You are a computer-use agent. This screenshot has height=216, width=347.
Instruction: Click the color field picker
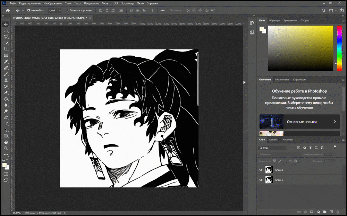(300, 48)
